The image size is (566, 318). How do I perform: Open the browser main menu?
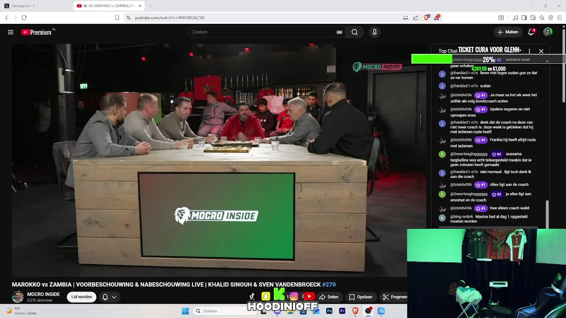[559, 18]
